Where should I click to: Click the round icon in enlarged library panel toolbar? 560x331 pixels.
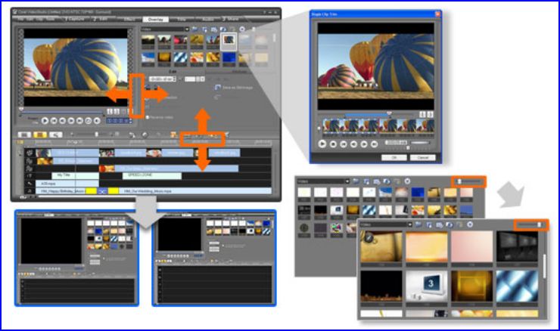pyautogui.click(x=470, y=224)
